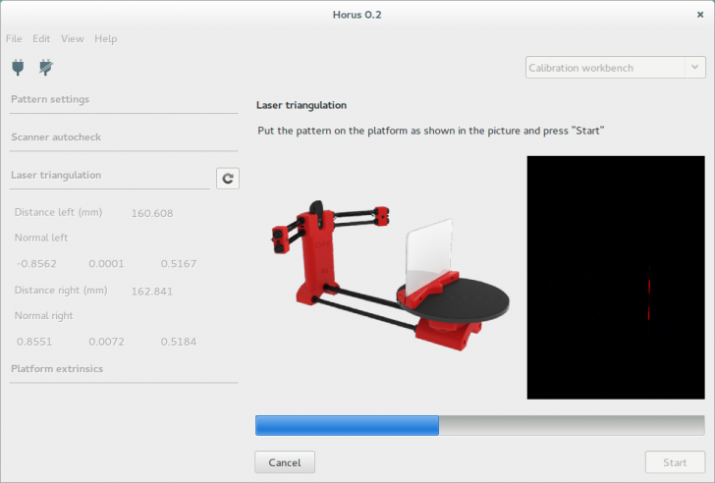Expand the Scanner autocheck section
Image resolution: width=715 pixels, height=483 pixels.
(x=56, y=137)
